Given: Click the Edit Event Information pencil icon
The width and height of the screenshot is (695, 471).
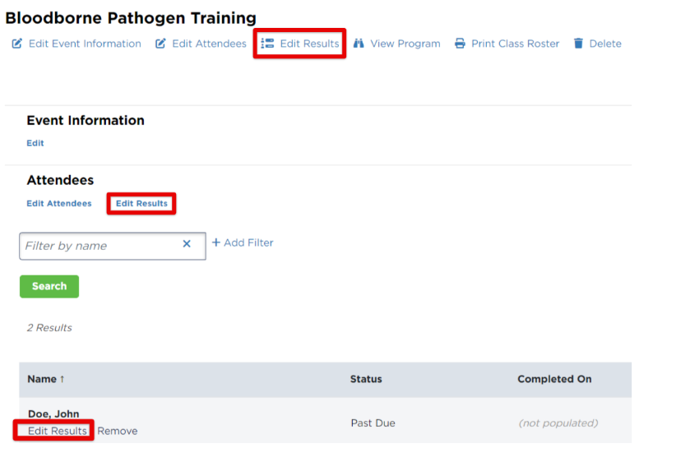Looking at the screenshot, I should (16, 44).
